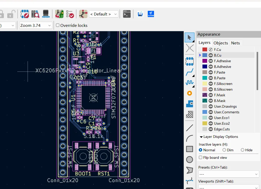Screen dimensions: 261x189
Task: Set inactive layers to Hide
Action: click(242, 150)
